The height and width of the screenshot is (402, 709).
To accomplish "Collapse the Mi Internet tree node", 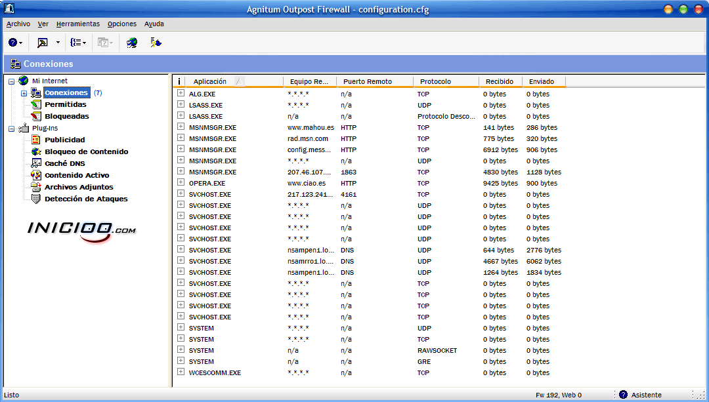I will 12,81.
